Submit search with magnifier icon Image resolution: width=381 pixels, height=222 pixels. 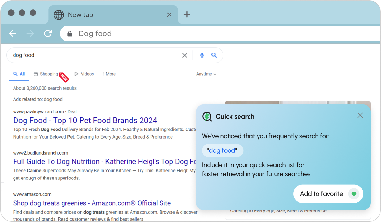click(x=214, y=55)
